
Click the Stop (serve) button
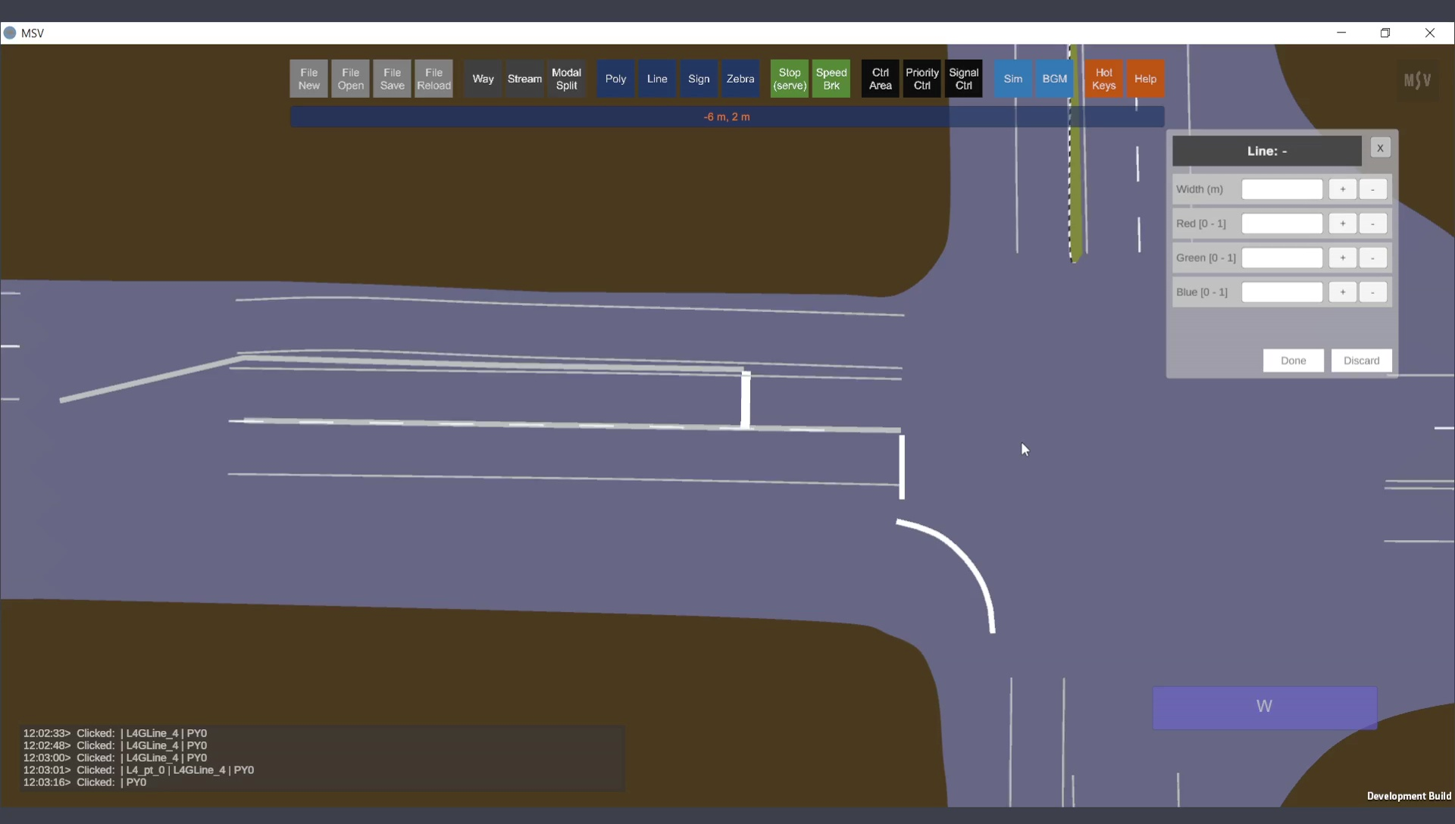click(x=789, y=79)
